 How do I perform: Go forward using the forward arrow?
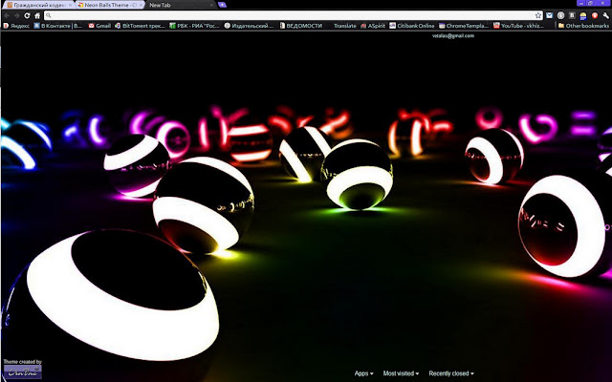tap(17, 15)
